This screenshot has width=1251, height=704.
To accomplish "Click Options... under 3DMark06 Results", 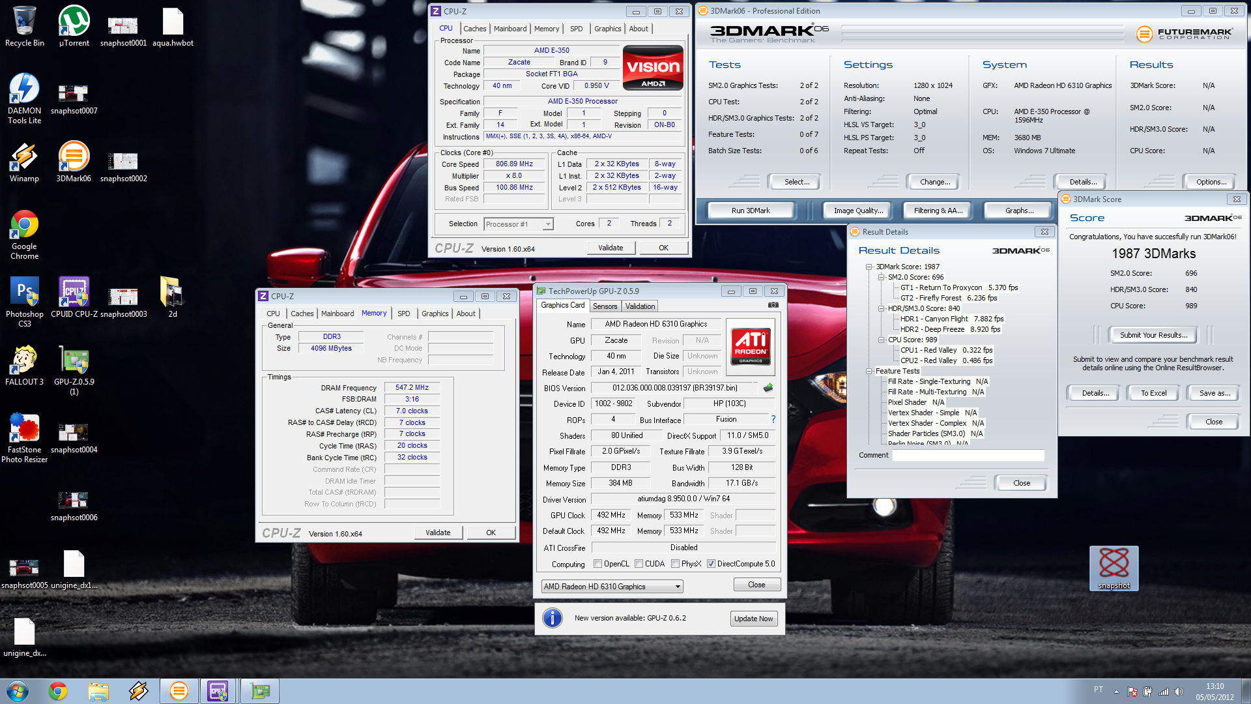I will [1211, 182].
